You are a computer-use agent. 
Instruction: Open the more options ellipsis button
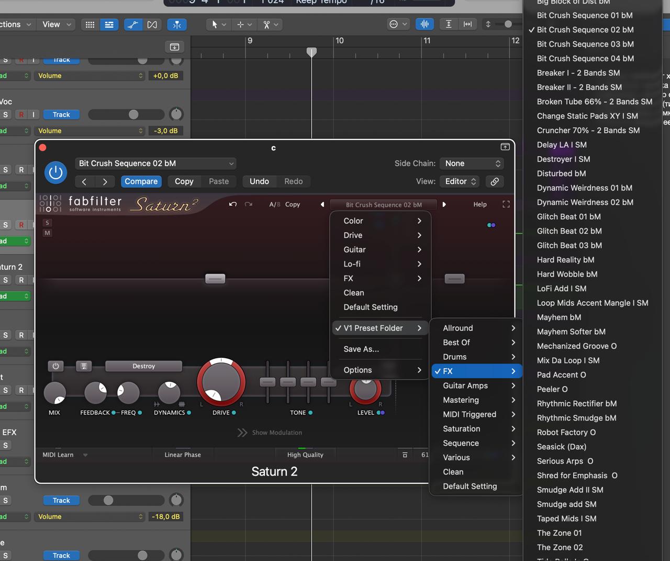[398, 24]
